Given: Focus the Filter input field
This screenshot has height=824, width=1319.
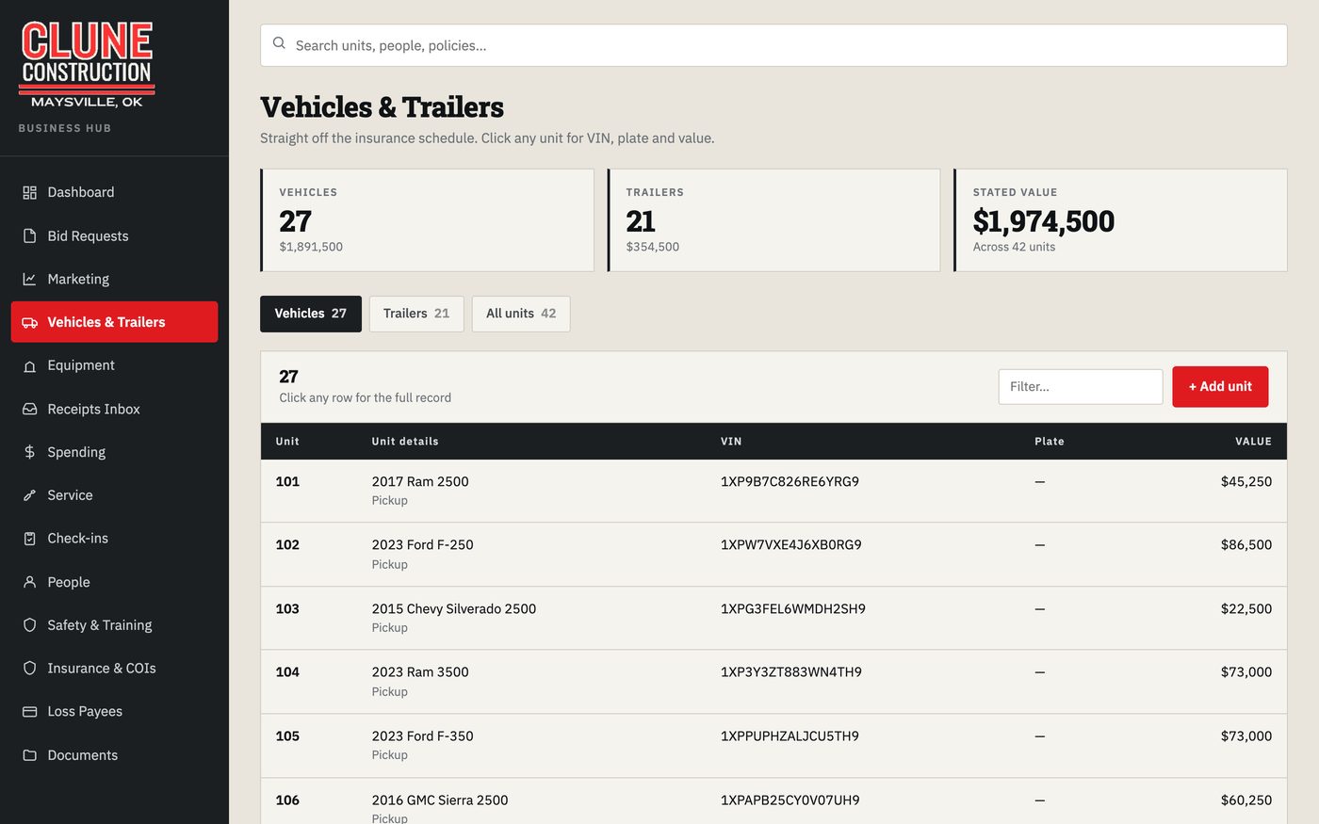Looking at the screenshot, I should pyautogui.click(x=1081, y=387).
